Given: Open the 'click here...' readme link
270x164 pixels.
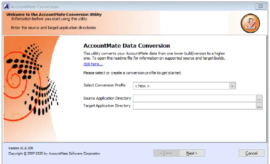Looking at the screenshot, I should [x=93, y=64].
